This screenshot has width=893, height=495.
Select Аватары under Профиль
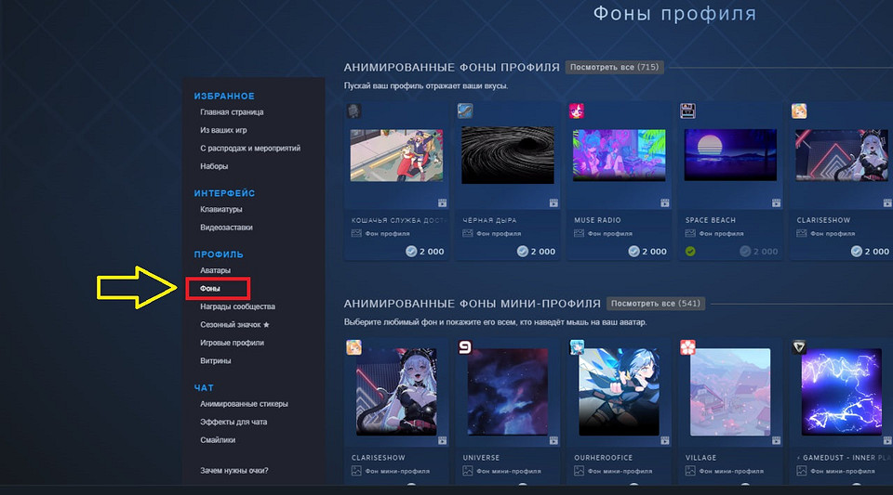[215, 270]
